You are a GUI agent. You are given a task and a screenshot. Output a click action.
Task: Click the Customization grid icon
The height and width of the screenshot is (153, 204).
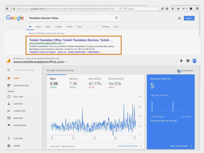point(9,85)
